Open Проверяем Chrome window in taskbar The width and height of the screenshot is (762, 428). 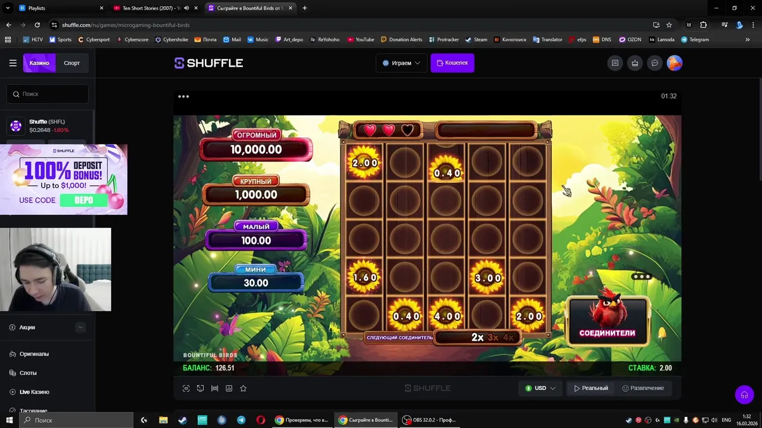click(x=301, y=420)
